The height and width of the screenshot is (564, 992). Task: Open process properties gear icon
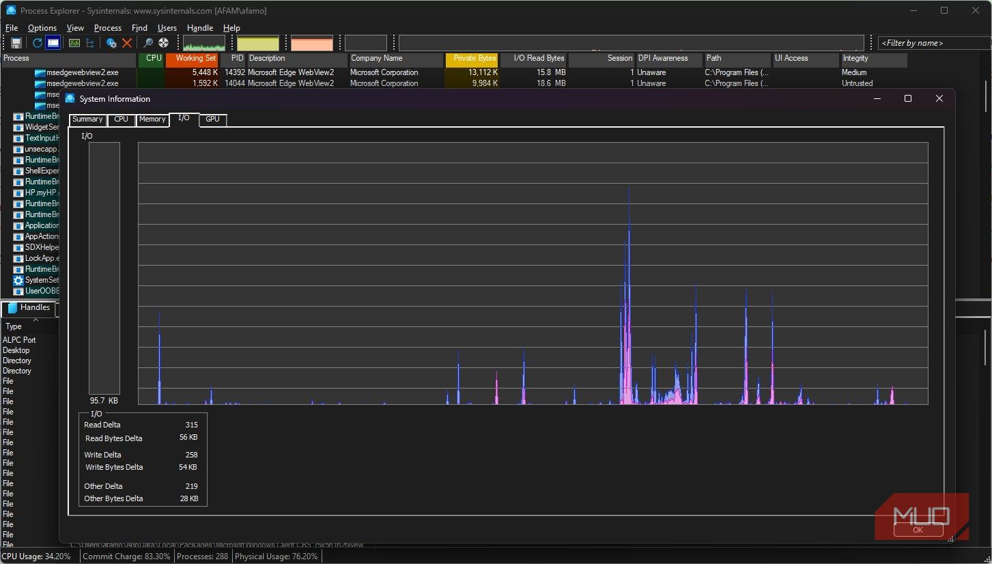[x=111, y=43]
